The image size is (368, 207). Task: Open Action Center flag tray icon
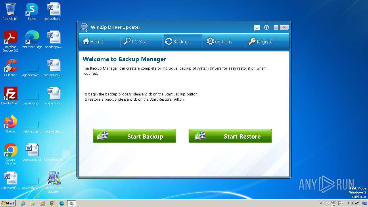(x=341, y=203)
